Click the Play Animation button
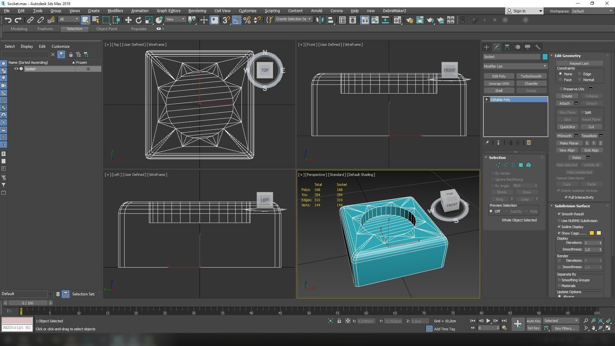This screenshot has width=615, height=346. tap(488, 321)
